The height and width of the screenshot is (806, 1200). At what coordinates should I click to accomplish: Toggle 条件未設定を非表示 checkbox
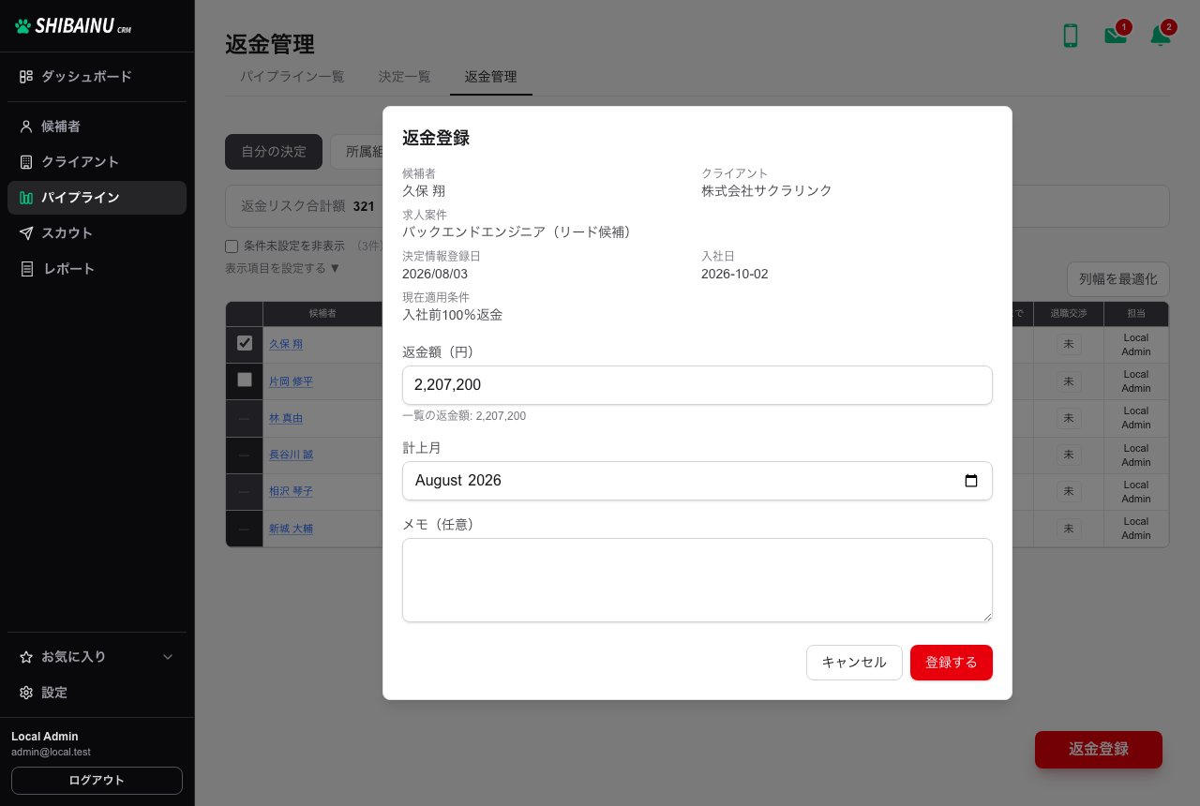[x=232, y=246]
